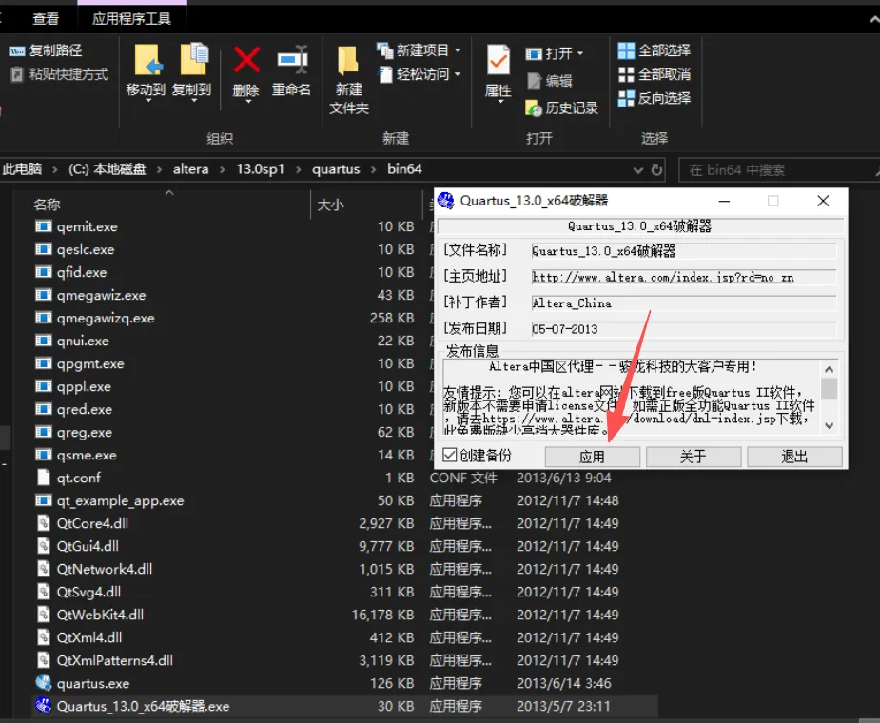Click the quartus.exe application icon
The width and height of the screenshot is (880, 723).
tap(44, 683)
